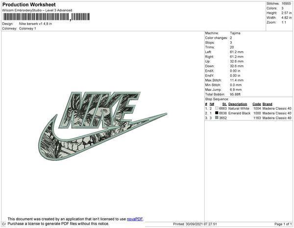Select the Total Bobbin value 95.88ft
Viewport: 294px width, 228px height.
tap(235, 94)
